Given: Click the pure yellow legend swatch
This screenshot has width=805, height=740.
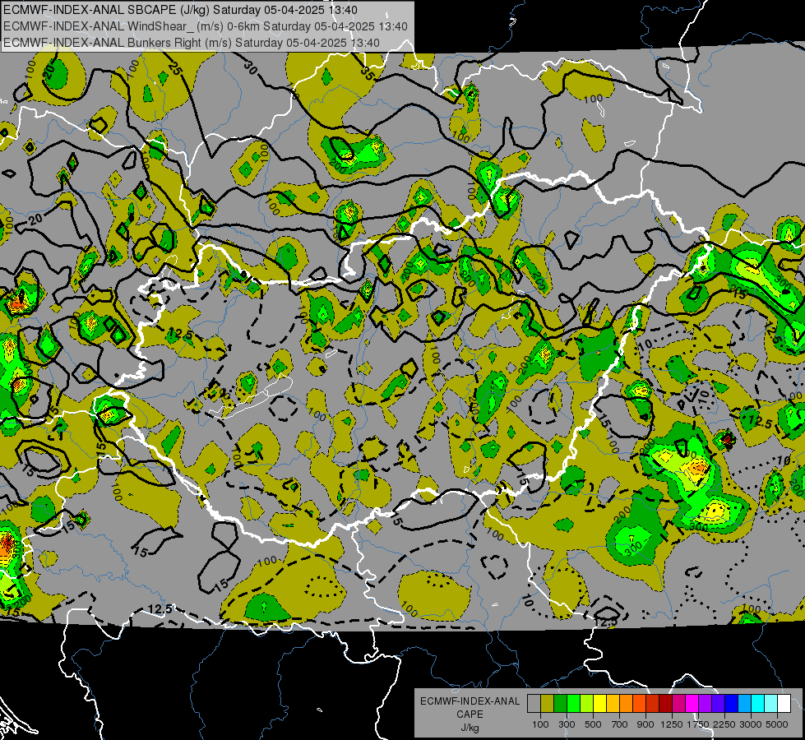Looking at the screenshot, I should coord(600,703).
